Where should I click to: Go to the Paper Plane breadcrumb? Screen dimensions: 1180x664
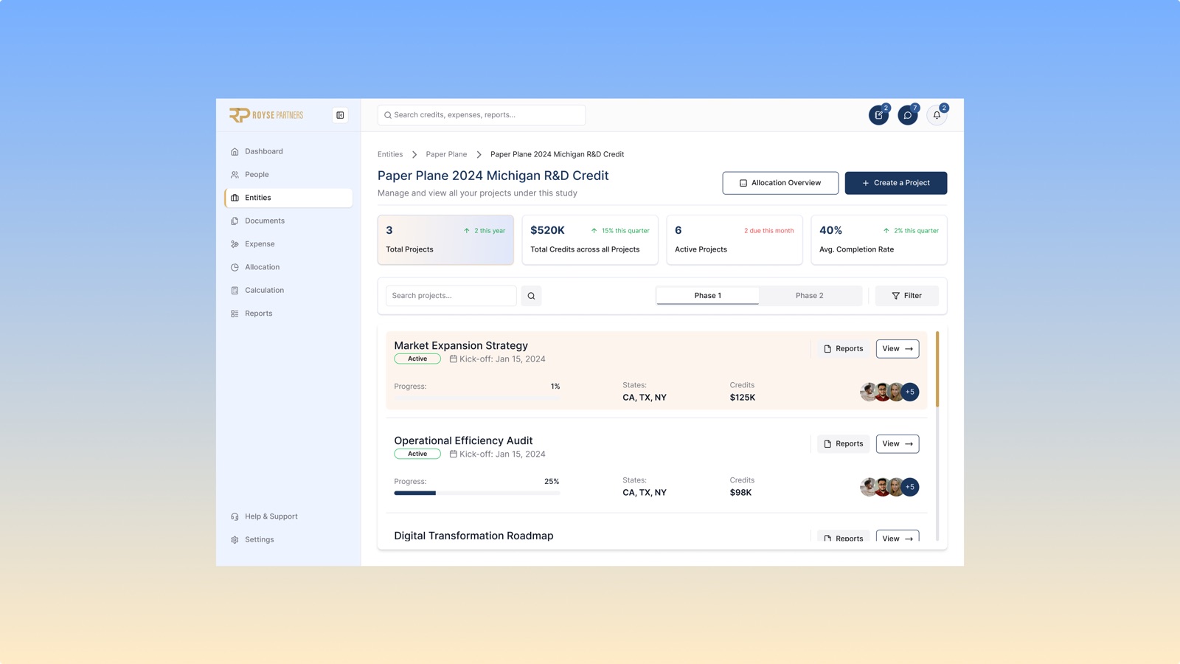446,154
